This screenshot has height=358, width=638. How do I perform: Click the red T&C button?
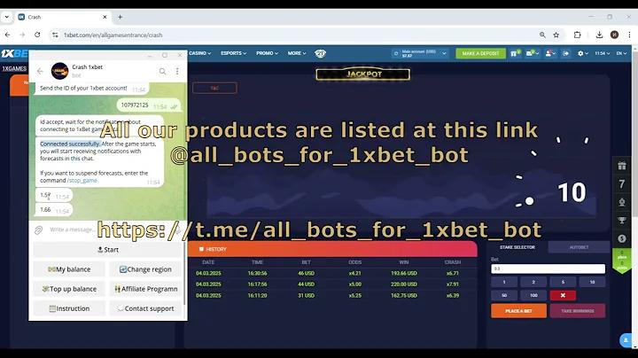pyautogui.click(x=214, y=88)
